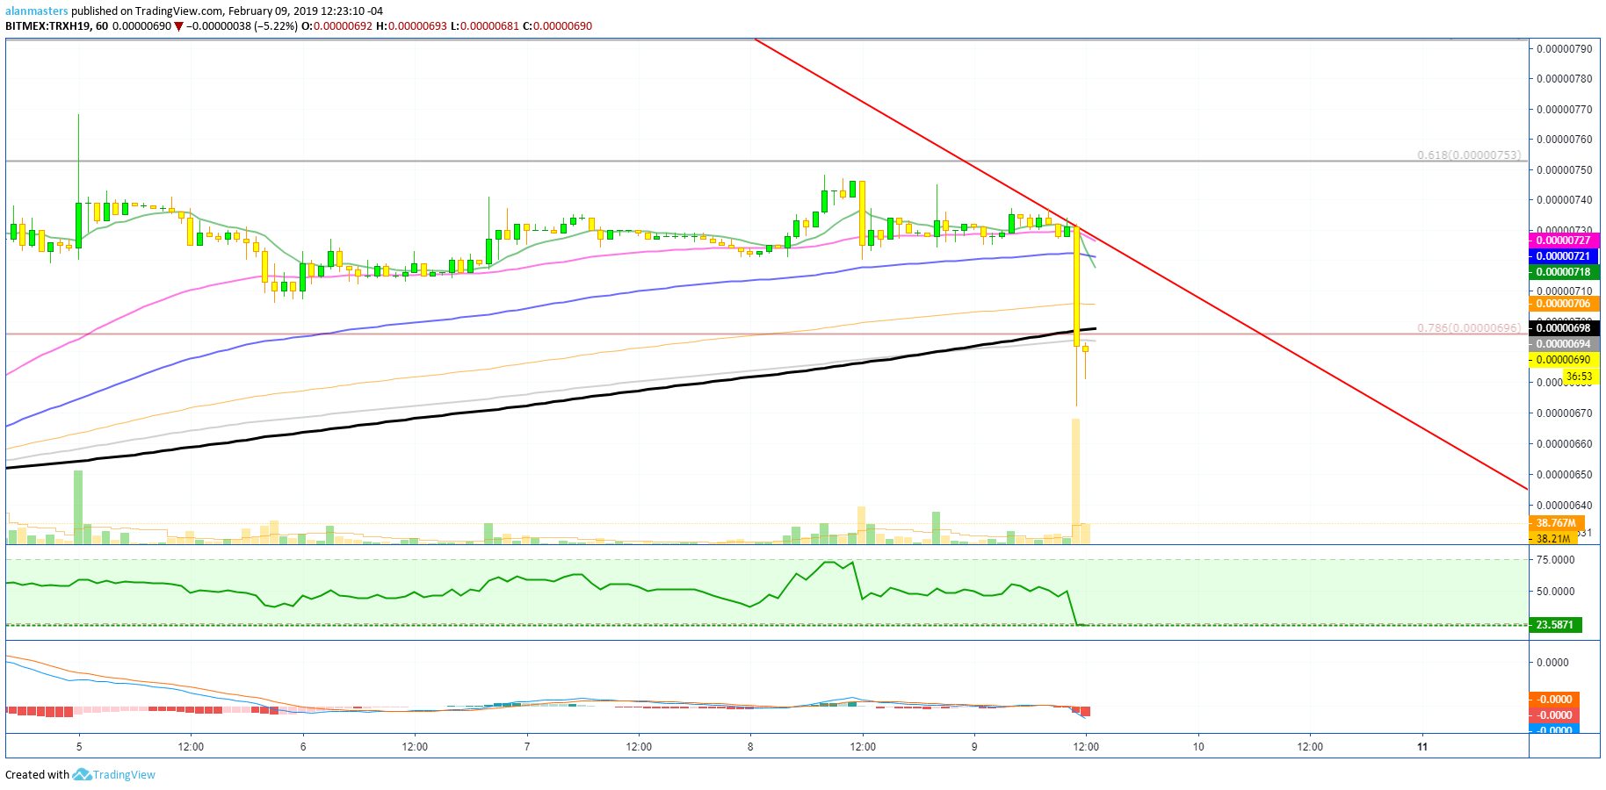Click the pink price label 0.00000727
The image size is (1606, 790).
coord(1565,241)
